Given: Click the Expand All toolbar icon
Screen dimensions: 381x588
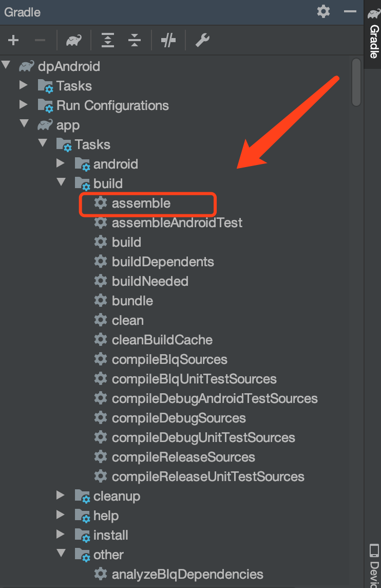Looking at the screenshot, I should pos(107,40).
